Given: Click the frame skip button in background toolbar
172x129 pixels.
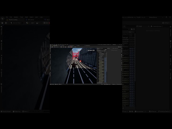Looking at the screenshot, I should (47, 23).
